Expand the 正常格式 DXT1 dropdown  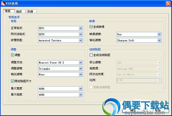60,28
